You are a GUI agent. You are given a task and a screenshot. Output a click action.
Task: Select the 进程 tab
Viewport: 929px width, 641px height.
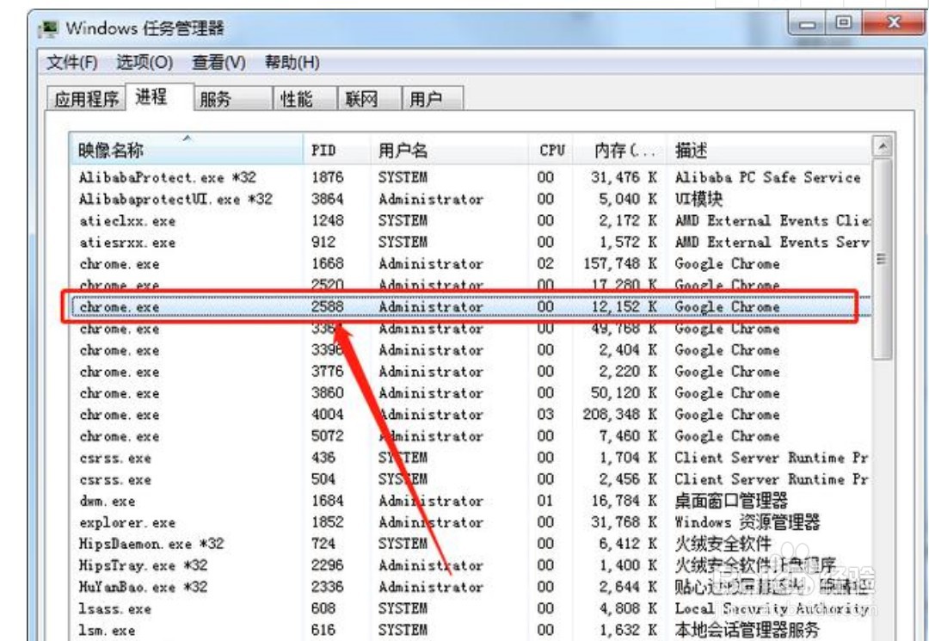pyautogui.click(x=159, y=96)
